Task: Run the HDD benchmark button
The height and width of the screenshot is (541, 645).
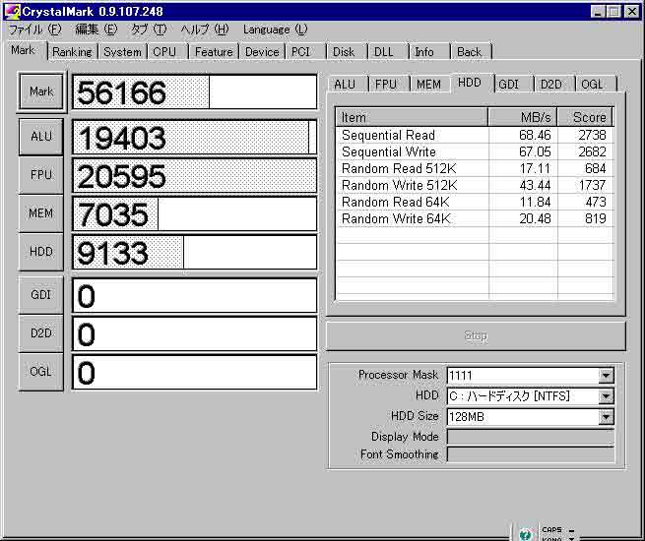Action: tap(41, 252)
